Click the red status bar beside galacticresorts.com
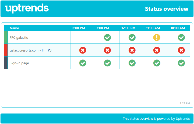The image size is (194, 124). (x=6, y=50)
